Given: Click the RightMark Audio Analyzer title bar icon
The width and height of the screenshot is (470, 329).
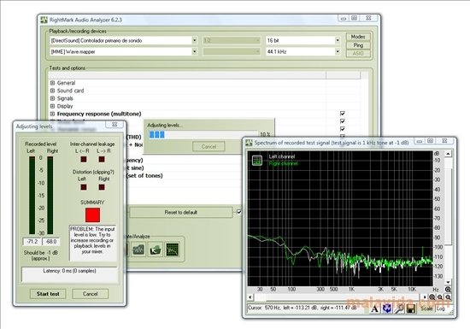Looking at the screenshot, I should click(x=44, y=20).
